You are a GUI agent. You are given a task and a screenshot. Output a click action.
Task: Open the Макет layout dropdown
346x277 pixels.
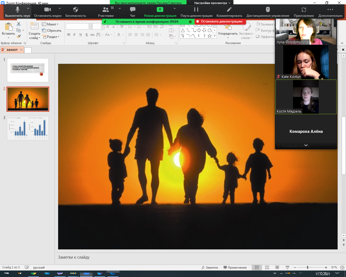pos(50,24)
